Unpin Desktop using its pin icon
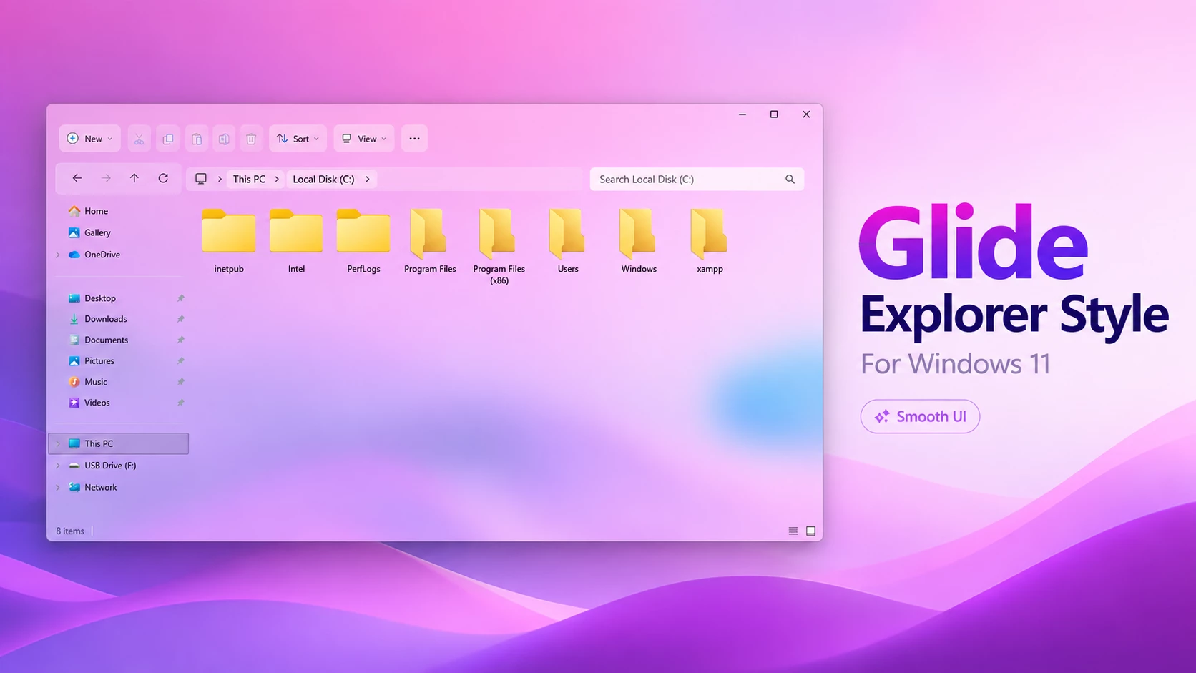Screen dimensions: 1196x673 181,298
